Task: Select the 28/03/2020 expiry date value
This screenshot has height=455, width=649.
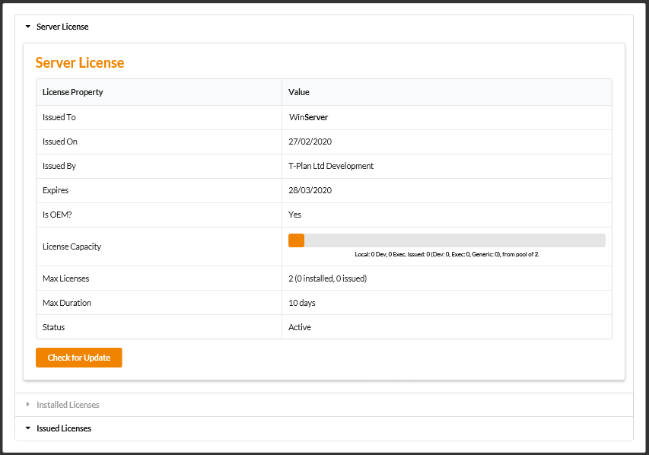Action: (310, 190)
